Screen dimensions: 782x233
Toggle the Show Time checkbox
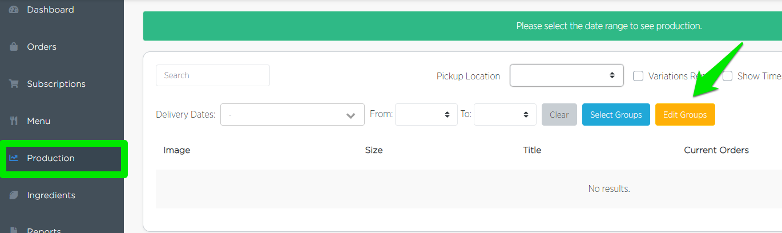coord(728,76)
